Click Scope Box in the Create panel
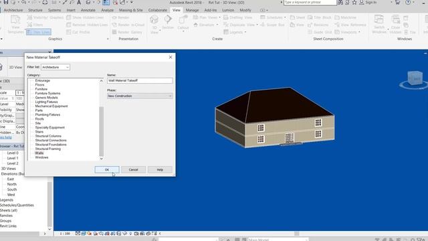 (272, 25)
